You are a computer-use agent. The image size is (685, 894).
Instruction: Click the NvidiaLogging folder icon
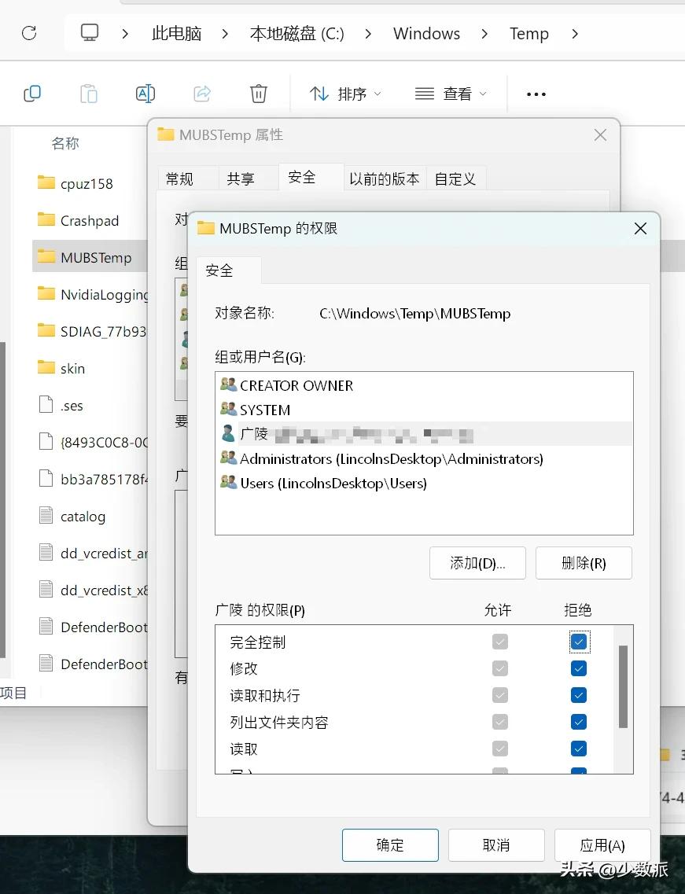pyautogui.click(x=46, y=293)
